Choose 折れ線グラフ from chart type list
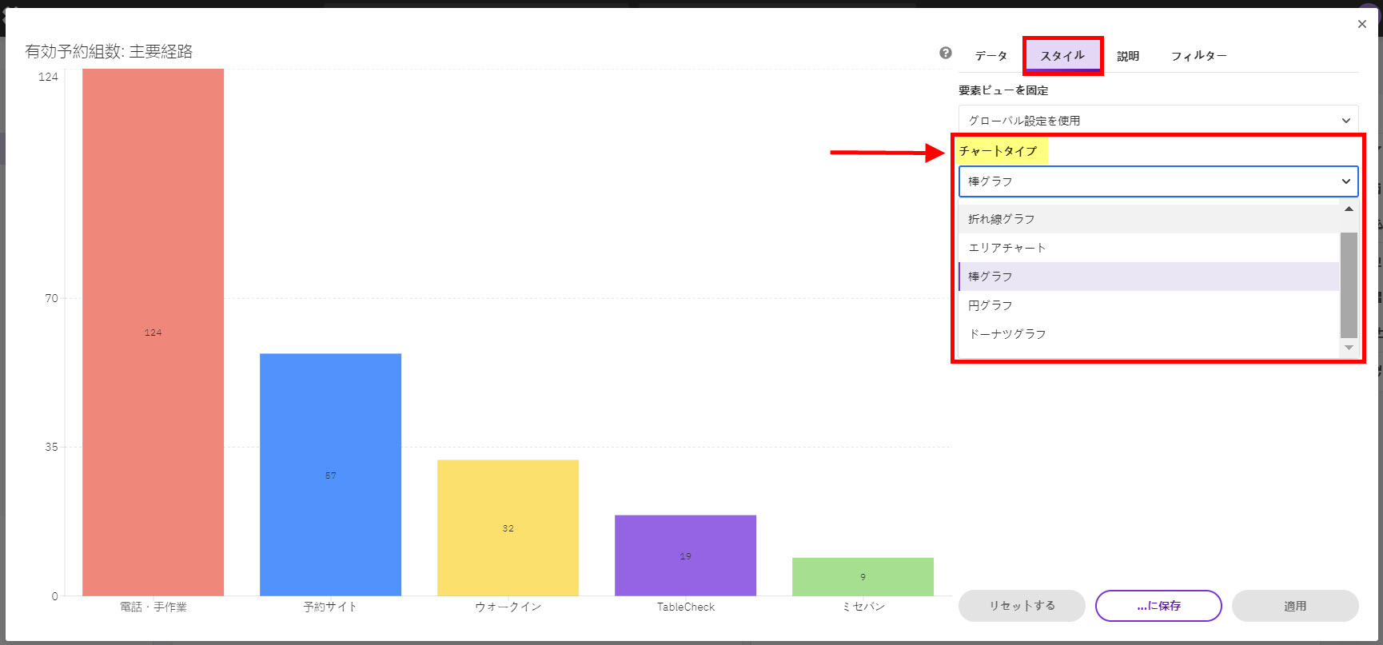 click(1149, 219)
